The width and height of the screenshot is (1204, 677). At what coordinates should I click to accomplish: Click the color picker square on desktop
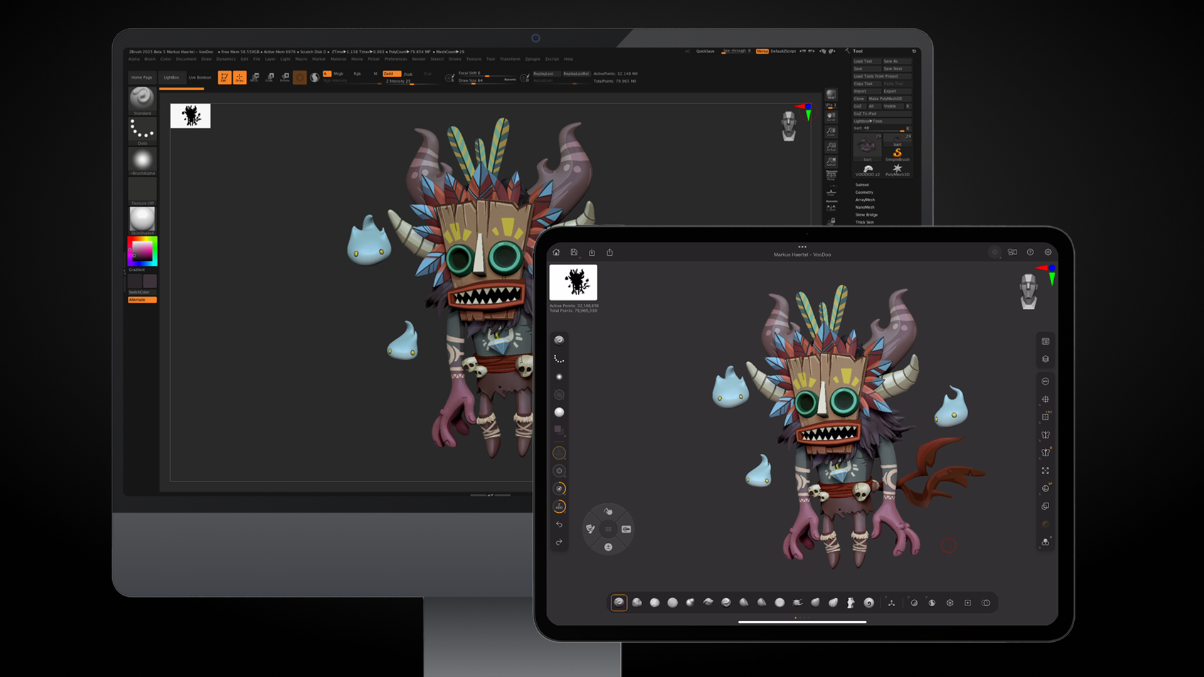click(142, 251)
